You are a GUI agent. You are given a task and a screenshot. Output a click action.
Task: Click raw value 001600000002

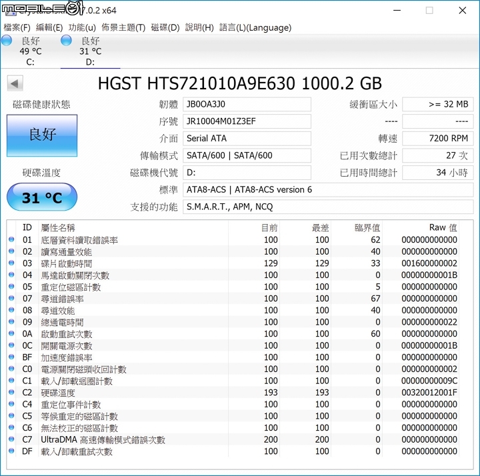[429, 263]
